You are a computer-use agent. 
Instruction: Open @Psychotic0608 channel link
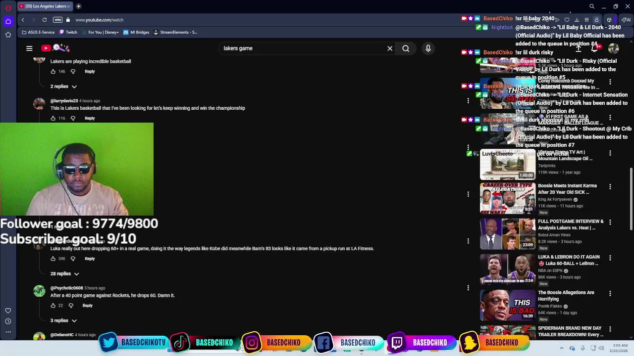tap(66, 288)
